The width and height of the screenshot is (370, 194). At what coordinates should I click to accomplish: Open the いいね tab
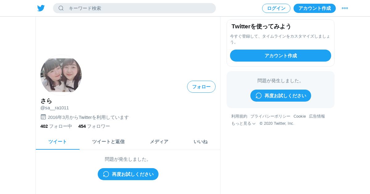pos(200,142)
